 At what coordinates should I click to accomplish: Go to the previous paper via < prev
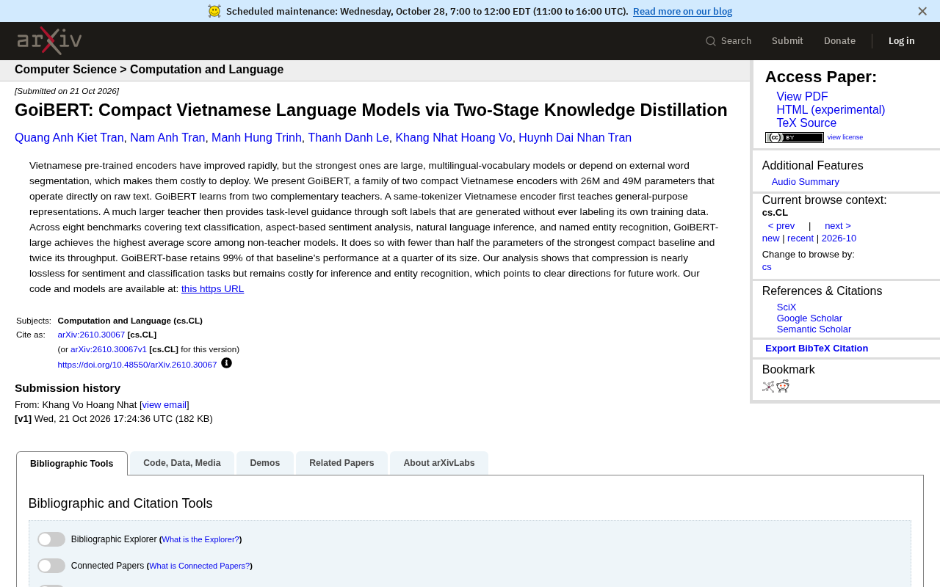[x=781, y=226]
